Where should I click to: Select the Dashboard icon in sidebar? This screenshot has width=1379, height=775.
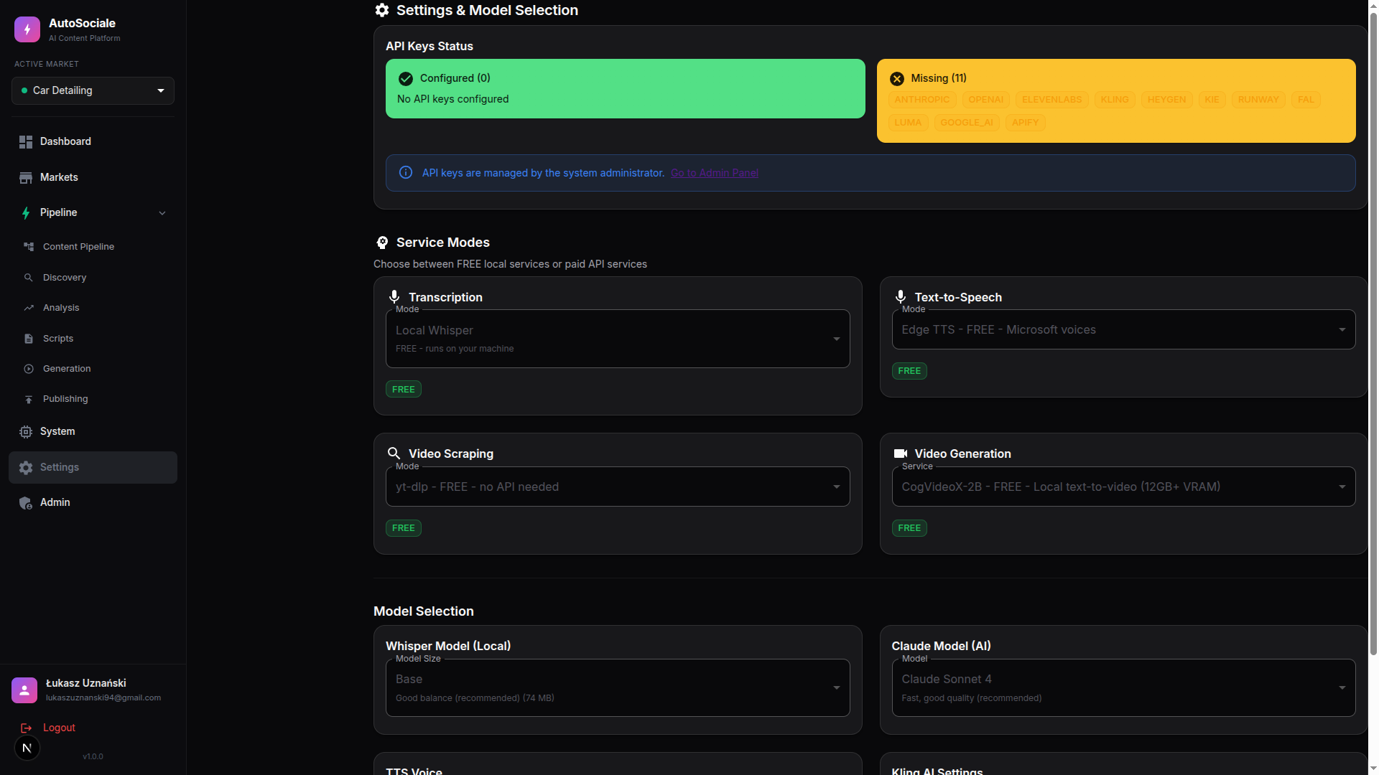[26, 141]
